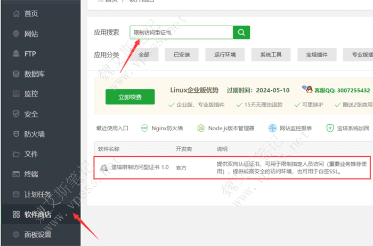The width and height of the screenshot is (373, 246).
Task: Click the 客服QQ: 3007255432 link
Action: [342, 91]
